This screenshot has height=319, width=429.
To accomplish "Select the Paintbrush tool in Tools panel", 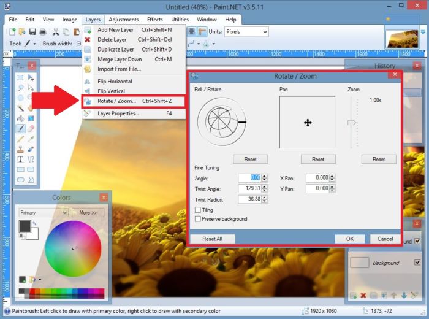I will click(20, 128).
